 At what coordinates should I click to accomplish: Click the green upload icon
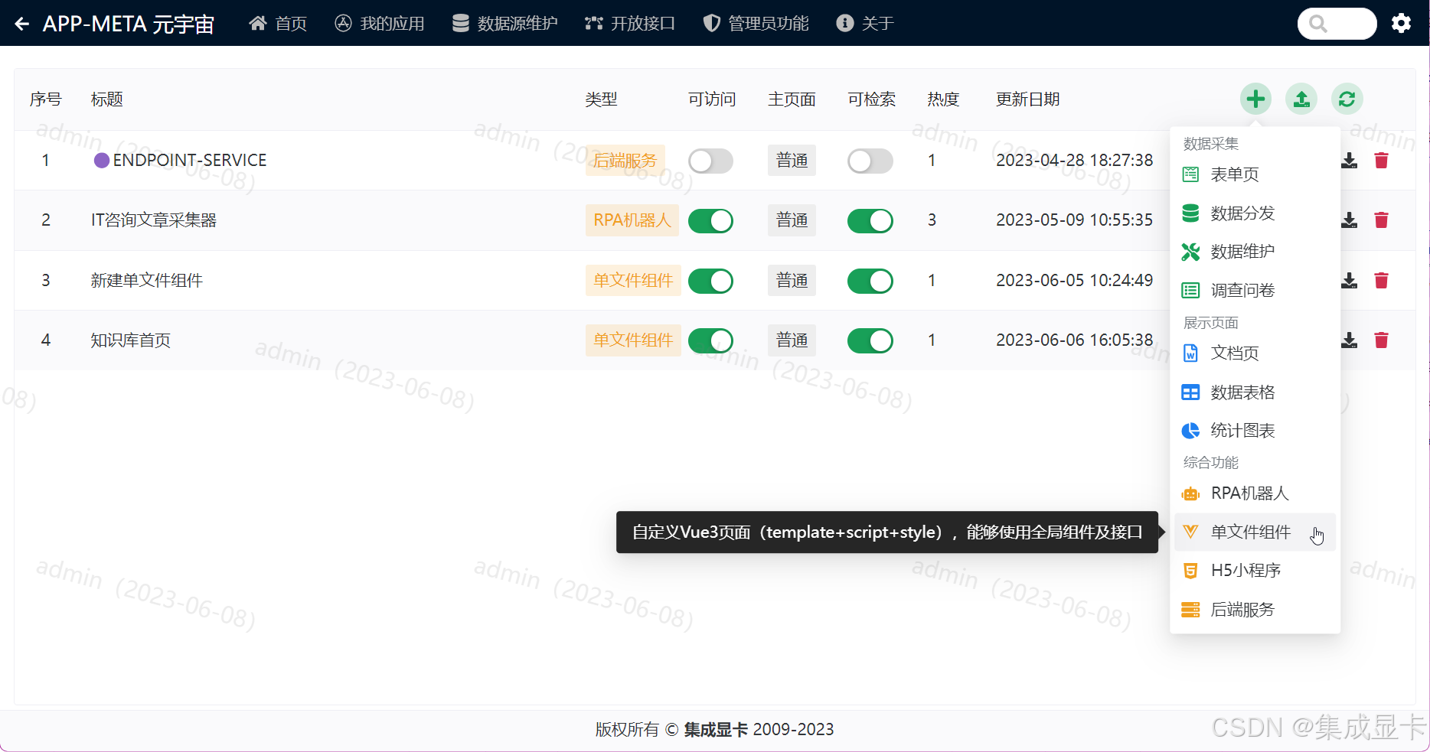tap(1301, 99)
